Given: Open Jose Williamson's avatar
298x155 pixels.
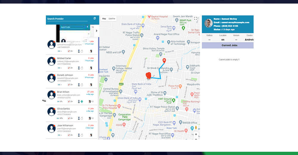Looking at the screenshot, I should click(x=52, y=128).
